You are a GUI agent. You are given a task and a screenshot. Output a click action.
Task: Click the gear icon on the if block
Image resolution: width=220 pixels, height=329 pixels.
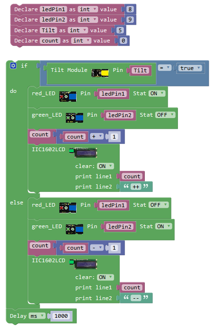13,66
